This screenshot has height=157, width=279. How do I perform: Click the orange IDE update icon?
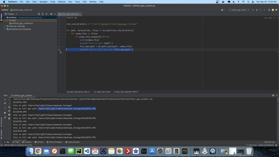coord(273,10)
